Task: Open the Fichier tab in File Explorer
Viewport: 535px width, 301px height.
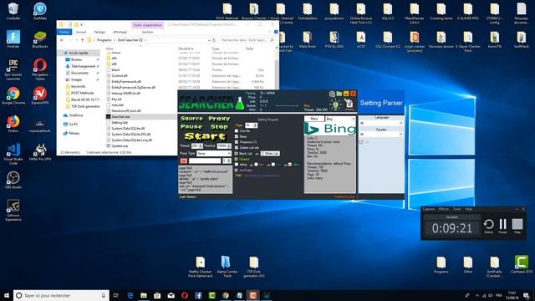Action: (x=64, y=32)
